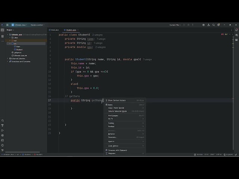Click the project panel horizontal scrollbar
Screen dimensions: 239x179
point(22,152)
